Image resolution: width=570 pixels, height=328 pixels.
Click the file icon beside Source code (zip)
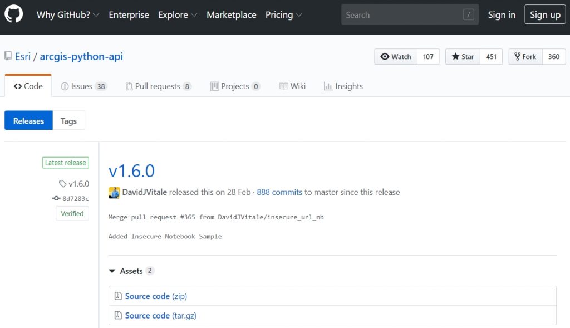tap(118, 296)
